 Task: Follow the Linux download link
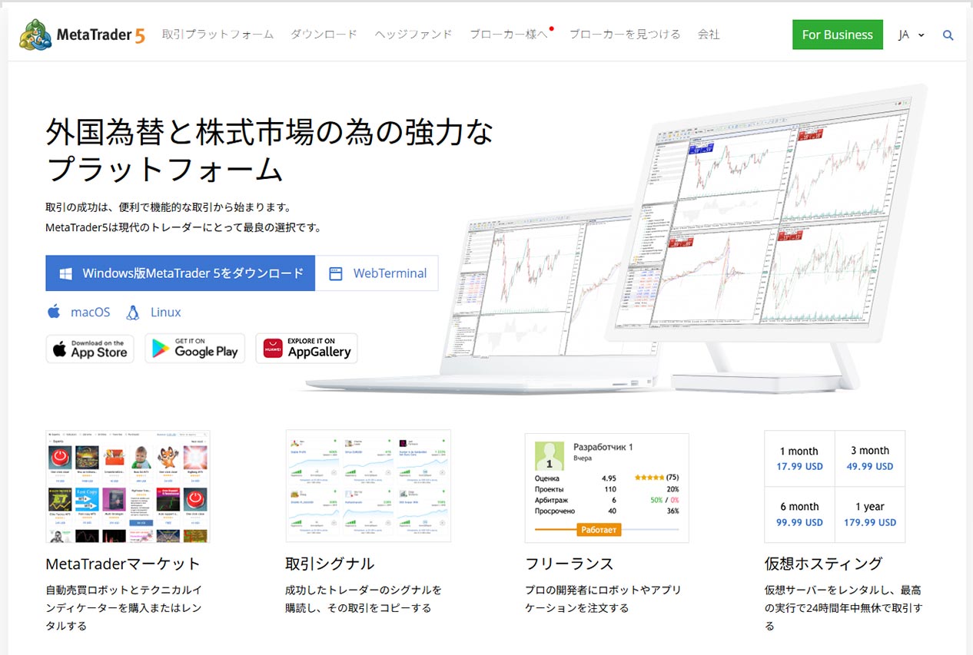154,312
